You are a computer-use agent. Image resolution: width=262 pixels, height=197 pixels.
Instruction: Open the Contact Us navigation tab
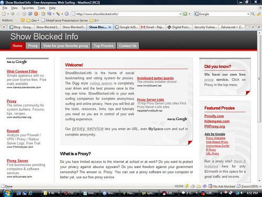[x=128, y=46]
